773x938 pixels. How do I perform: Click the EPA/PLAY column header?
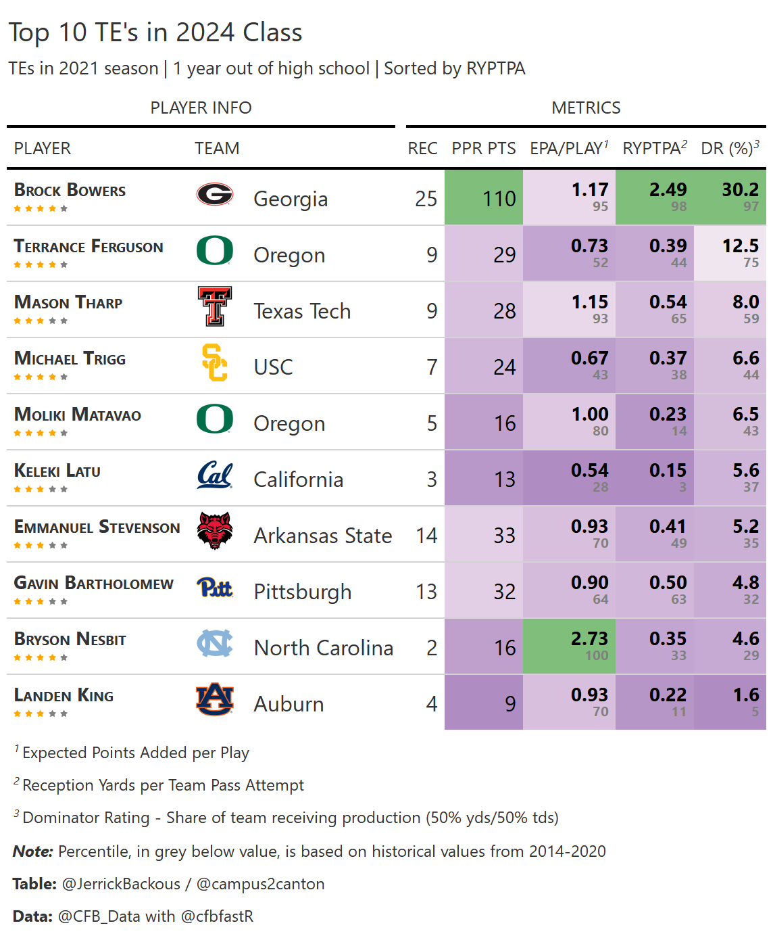click(569, 148)
